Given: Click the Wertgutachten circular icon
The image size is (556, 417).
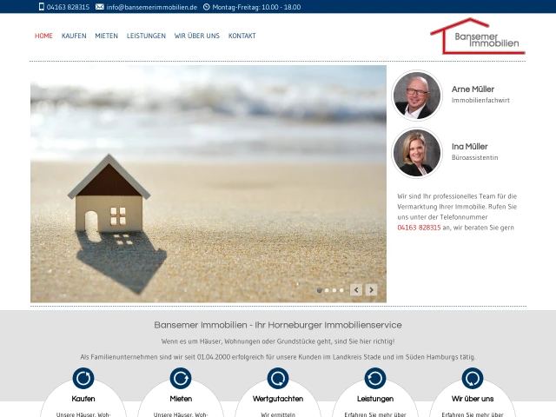Looking at the screenshot, I should pos(278,378).
